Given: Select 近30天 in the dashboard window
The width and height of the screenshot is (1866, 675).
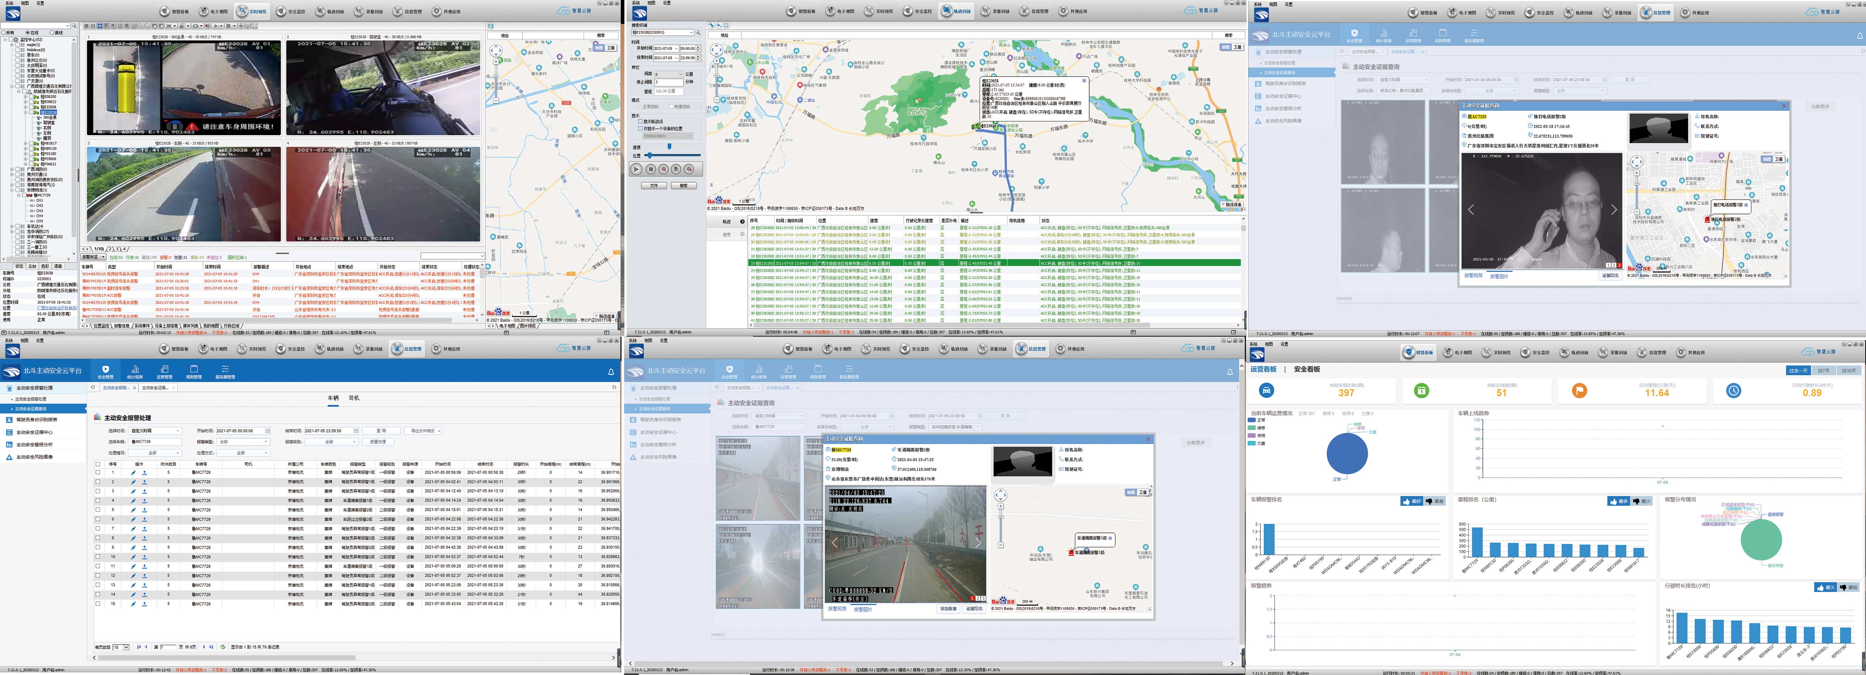Looking at the screenshot, I should pyautogui.click(x=1849, y=370).
